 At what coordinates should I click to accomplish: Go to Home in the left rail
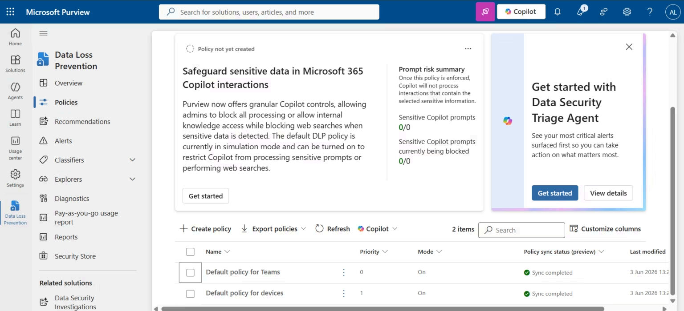point(15,37)
